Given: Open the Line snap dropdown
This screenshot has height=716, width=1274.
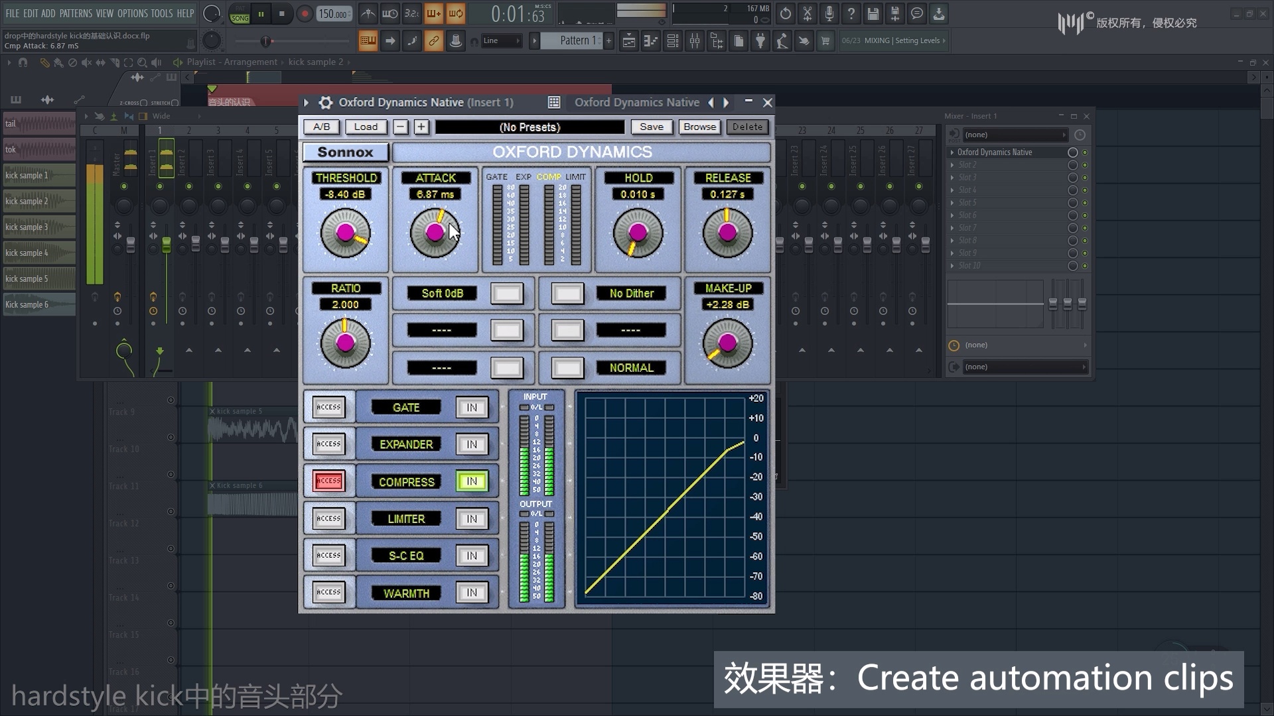Looking at the screenshot, I should tap(500, 40).
